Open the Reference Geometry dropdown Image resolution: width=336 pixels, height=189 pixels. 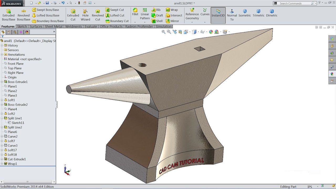pos(192,22)
